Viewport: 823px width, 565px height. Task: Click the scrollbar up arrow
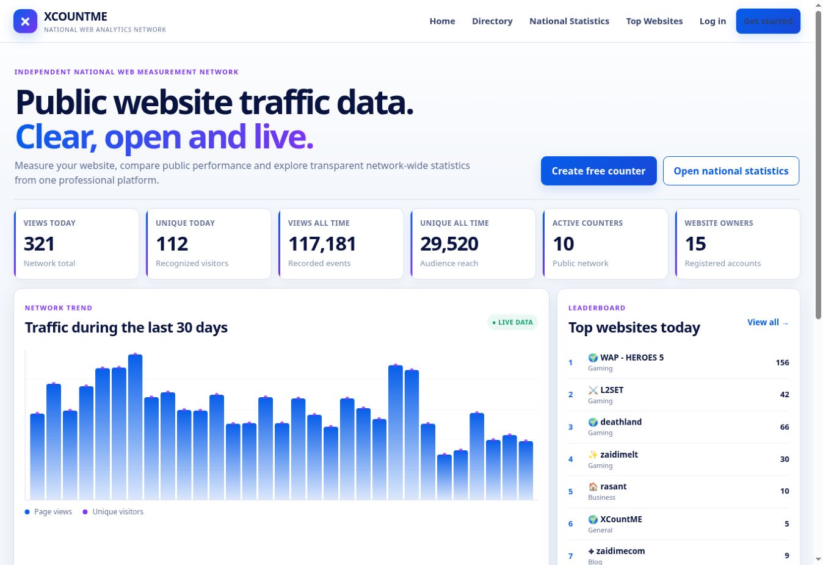(x=818, y=5)
